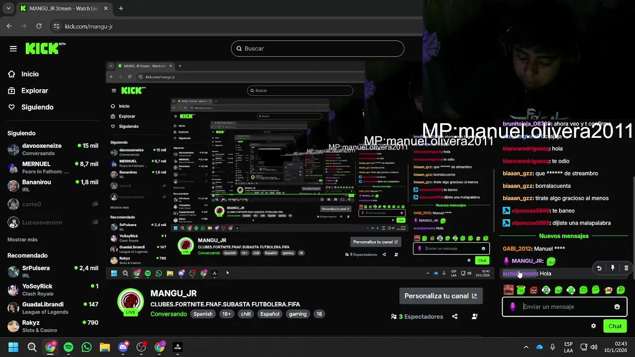Click Personaliza tu canal button
This screenshot has height=357, width=635.
(x=441, y=296)
